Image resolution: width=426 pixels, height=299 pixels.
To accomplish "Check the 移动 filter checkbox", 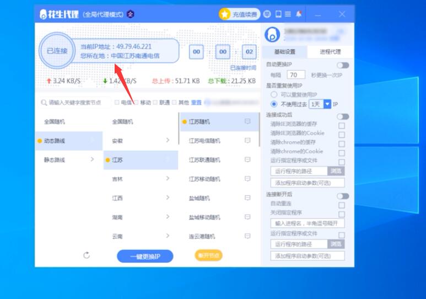I will pyautogui.click(x=136, y=102).
